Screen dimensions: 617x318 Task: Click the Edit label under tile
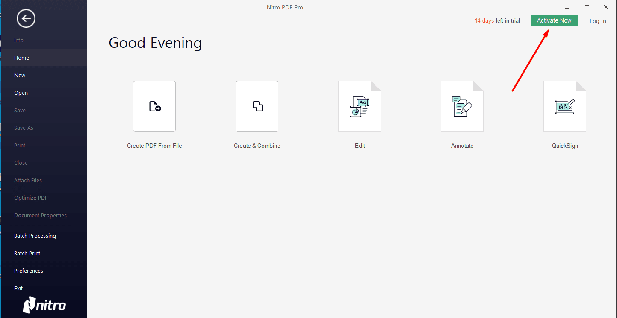[x=360, y=146]
